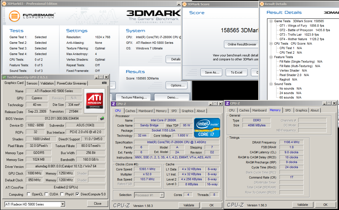The image size is (339, 210).
Task: Open Graphics tab in CPU-Z Memory window
Action: point(301,110)
